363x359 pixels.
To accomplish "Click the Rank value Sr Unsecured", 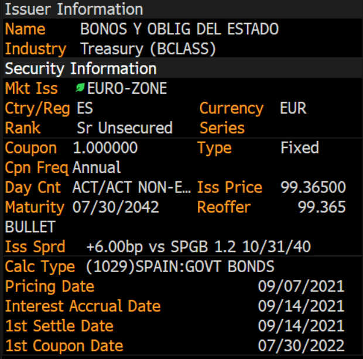I will pos(125,128).
